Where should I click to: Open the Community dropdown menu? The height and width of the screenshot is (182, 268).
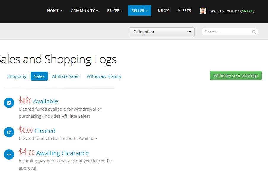[x=84, y=11]
